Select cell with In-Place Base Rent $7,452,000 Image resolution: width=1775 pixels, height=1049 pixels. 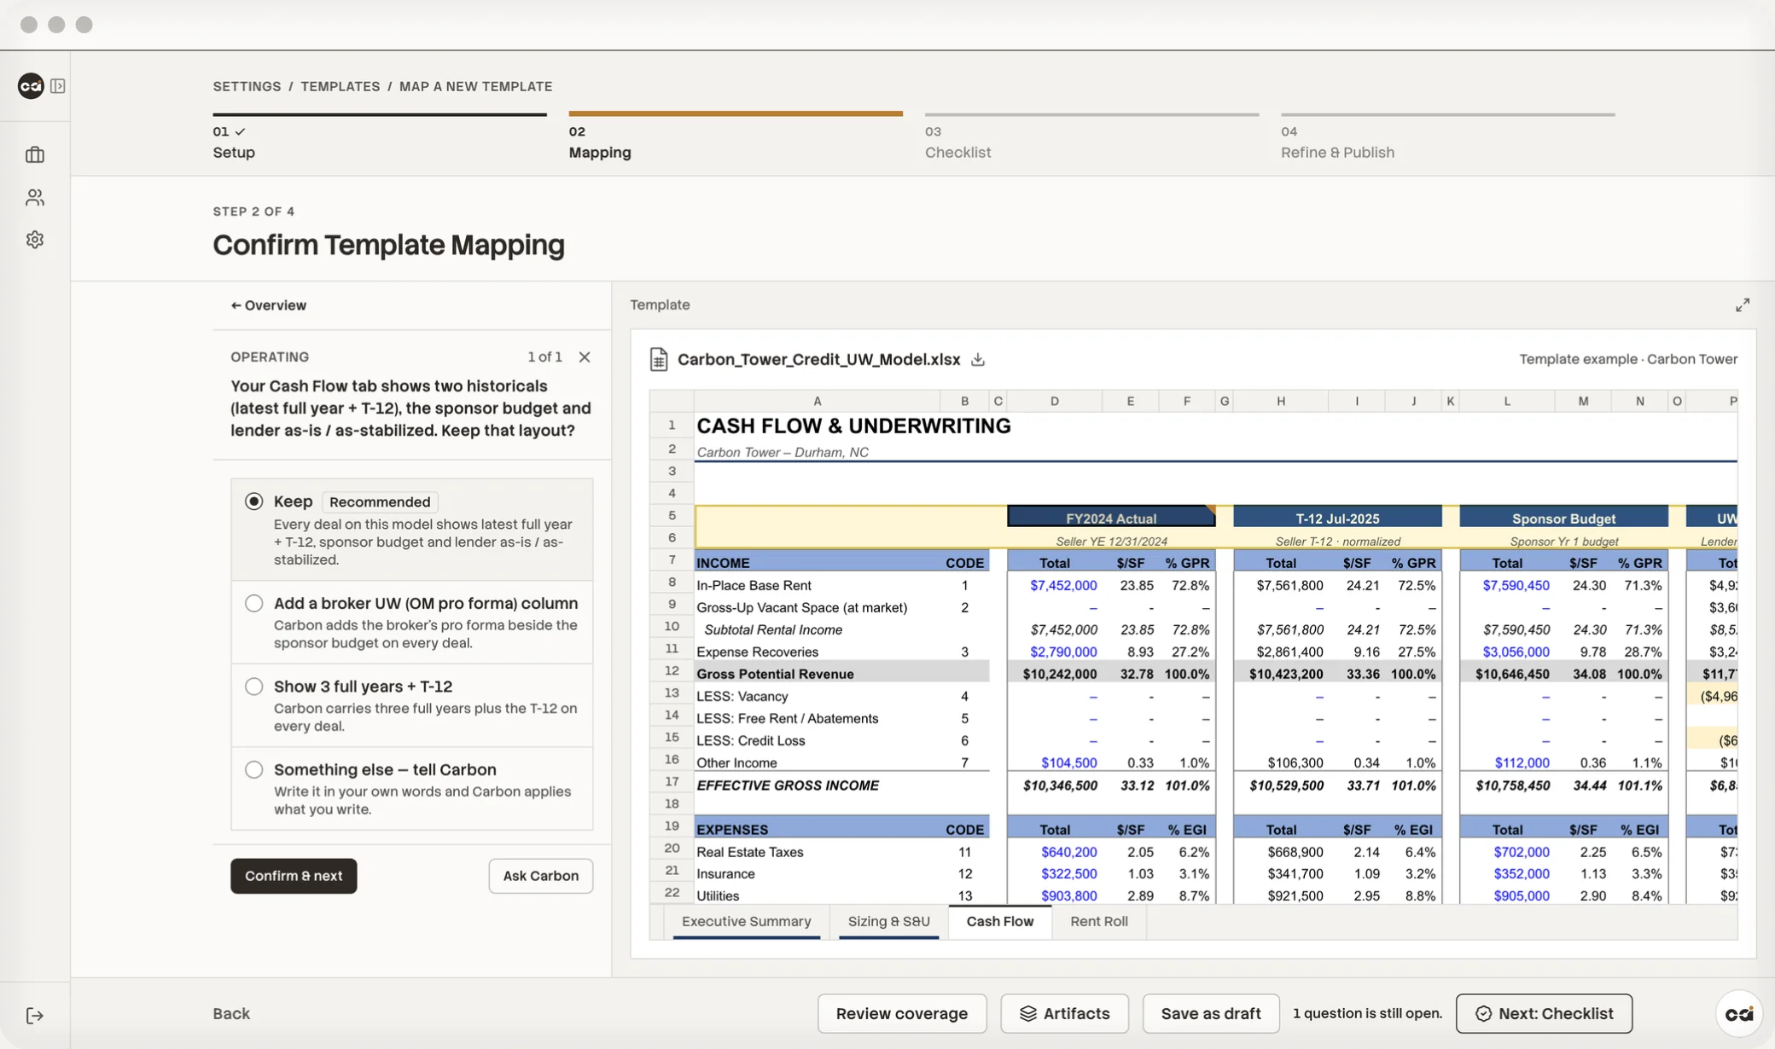click(x=1054, y=585)
